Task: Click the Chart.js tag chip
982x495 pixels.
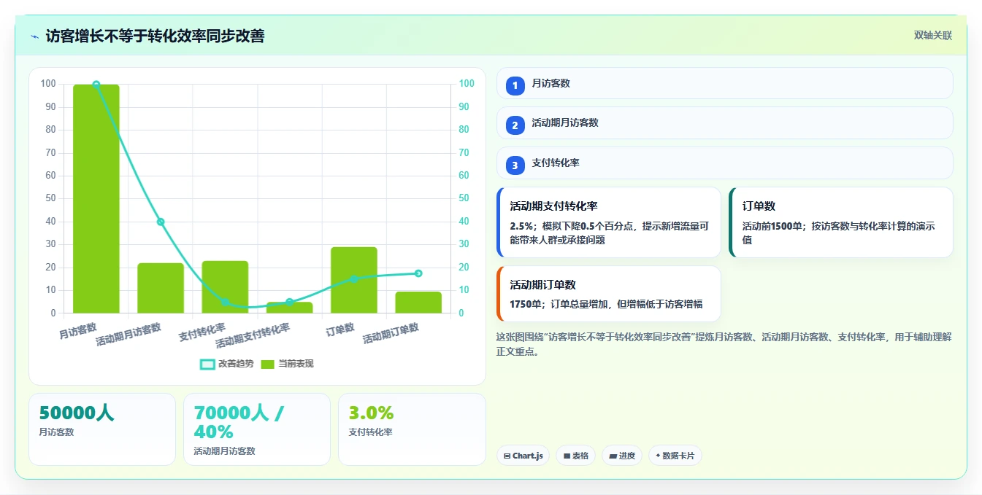Action: click(x=523, y=456)
